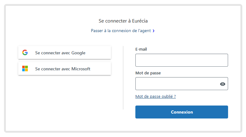Screen dimensions: 246x137
Task: Sign in with the Google button
Action: pyautogui.click(x=65, y=52)
